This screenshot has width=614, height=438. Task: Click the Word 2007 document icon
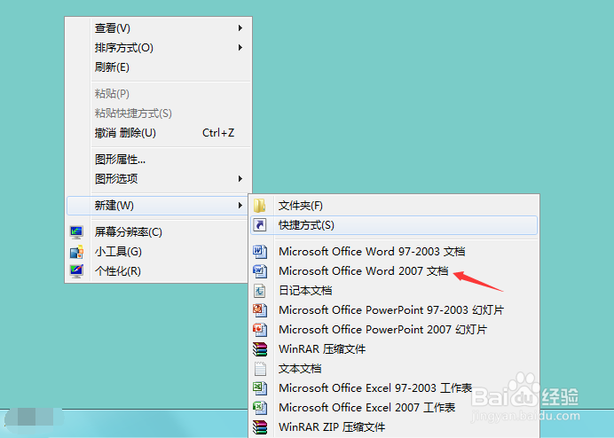(x=260, y=270)
